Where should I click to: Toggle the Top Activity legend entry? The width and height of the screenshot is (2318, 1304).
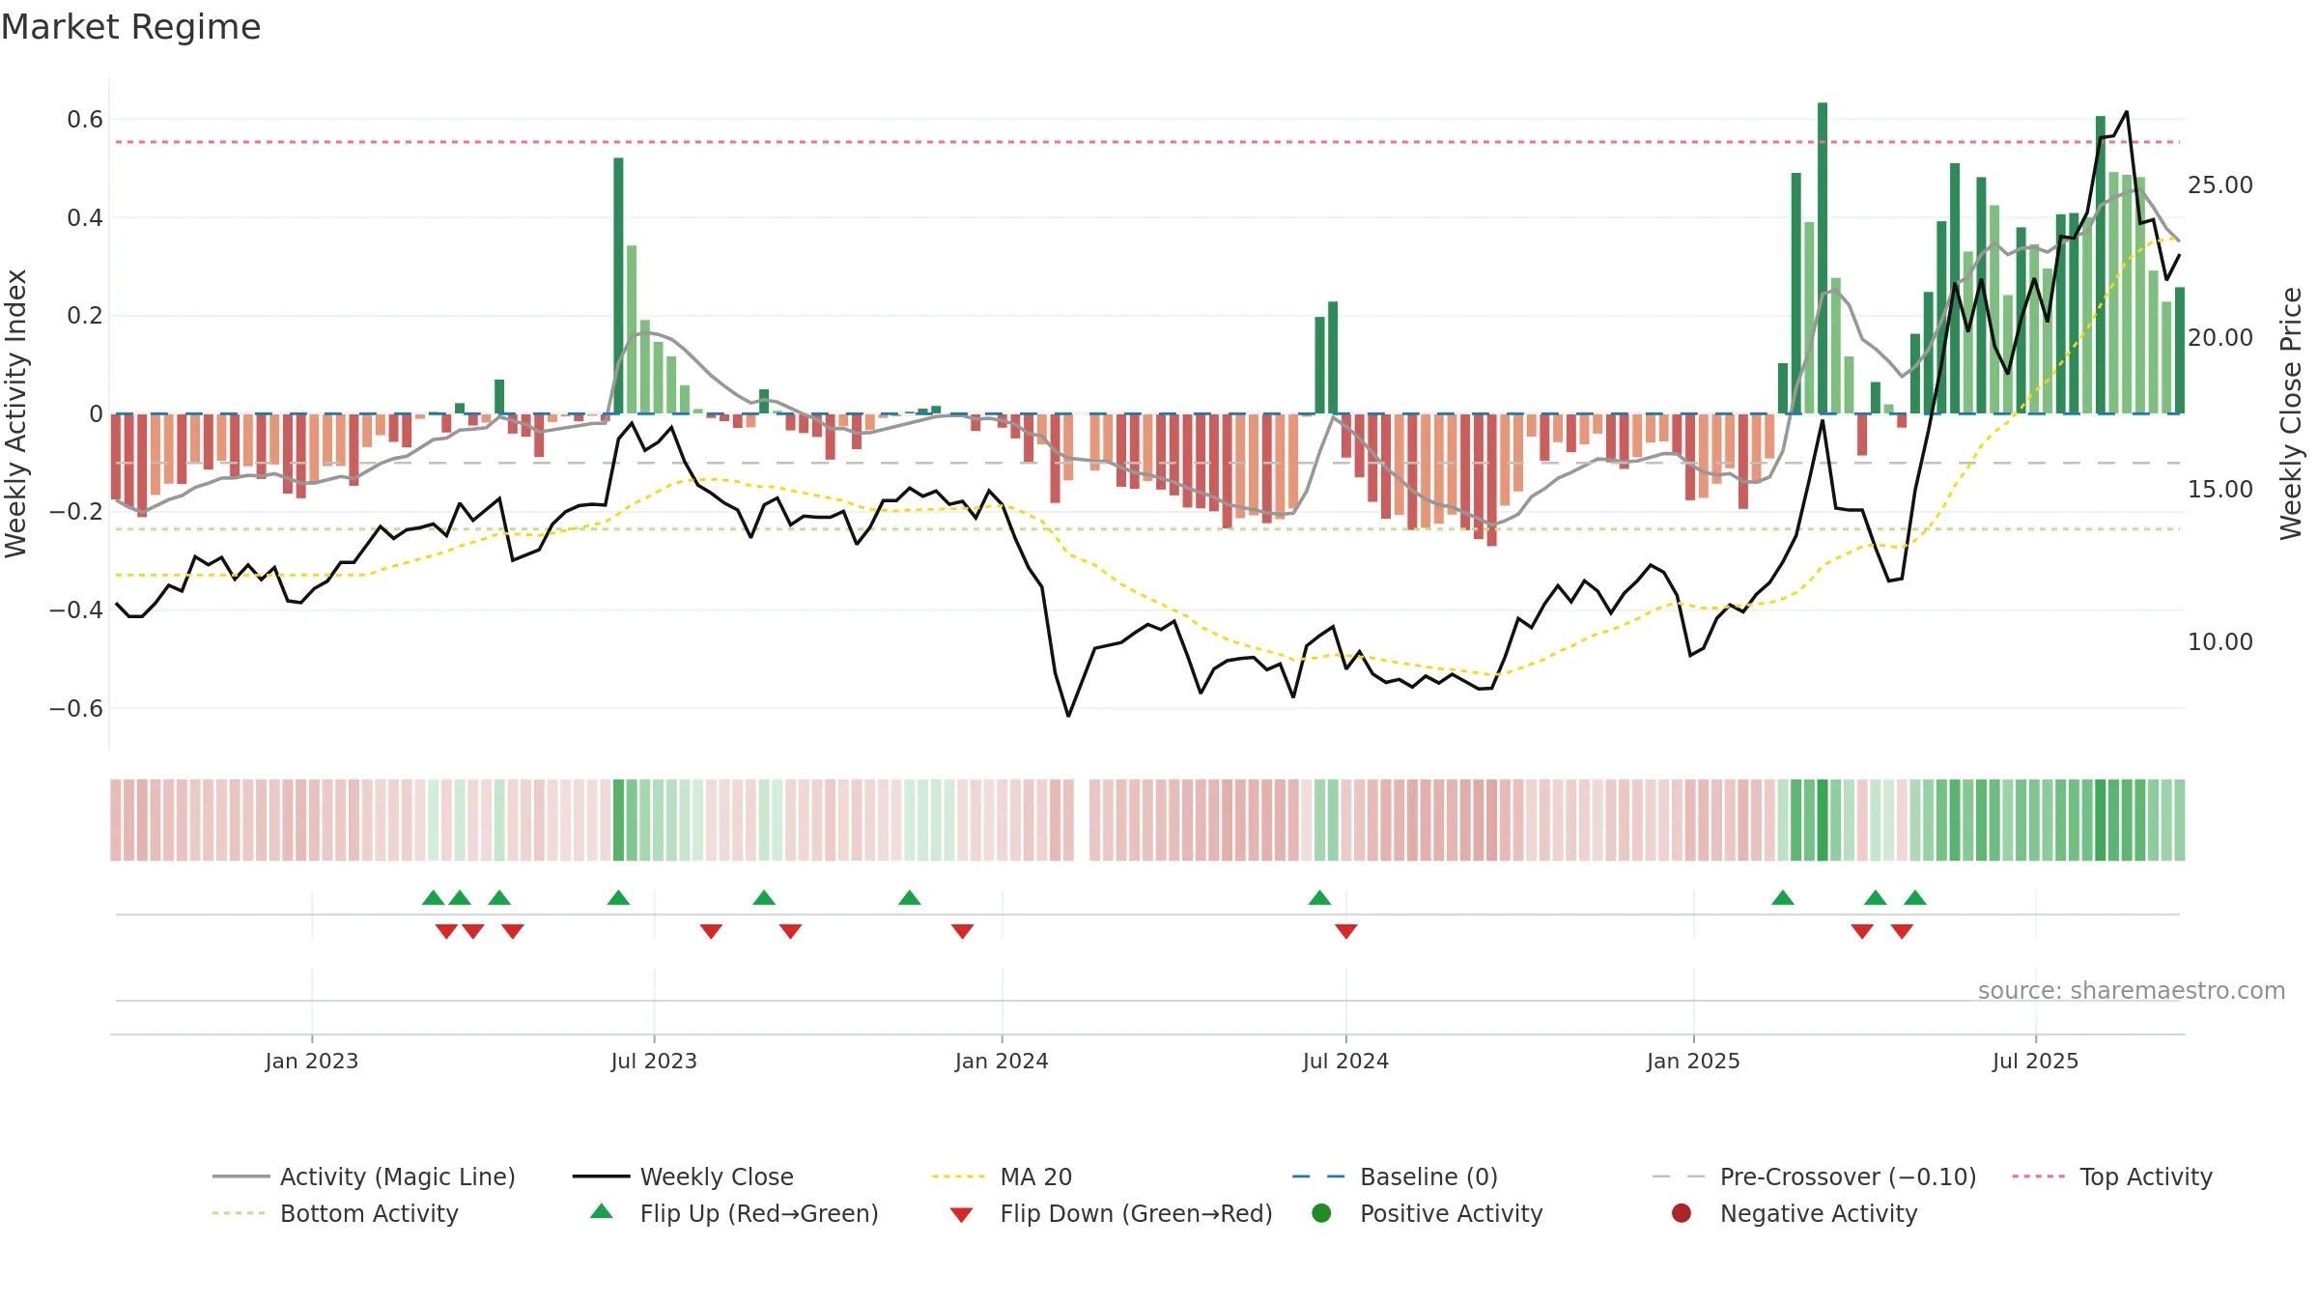[x=2112, y=1176]
